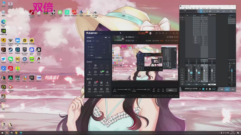Expand the 常规模式 mode dropdown

[90, 37]
